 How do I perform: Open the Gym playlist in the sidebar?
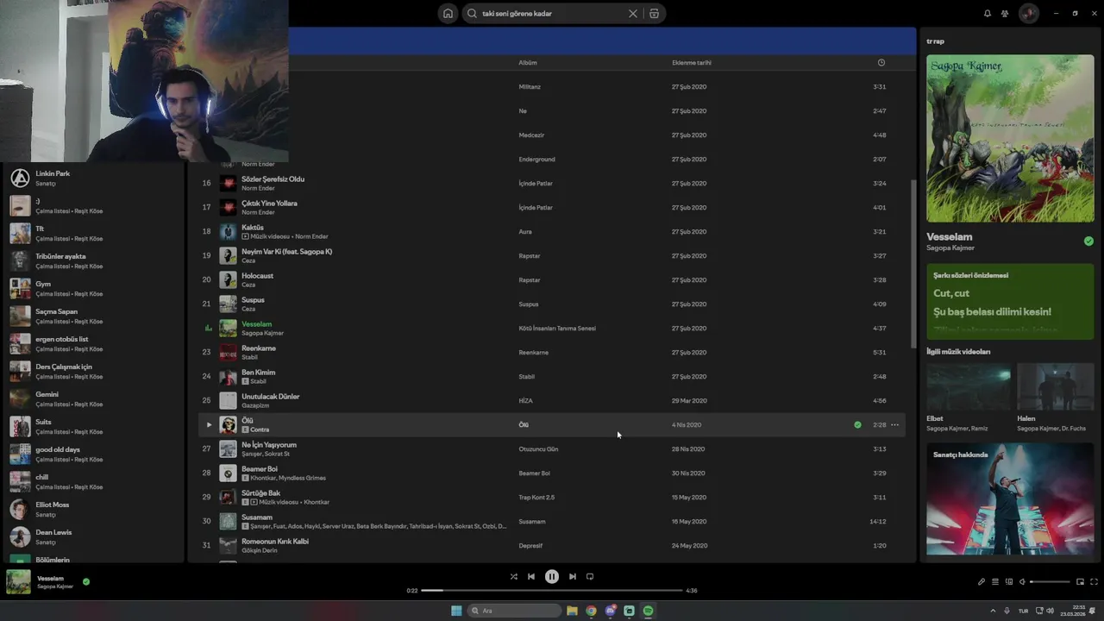click(x=91, y=289)
